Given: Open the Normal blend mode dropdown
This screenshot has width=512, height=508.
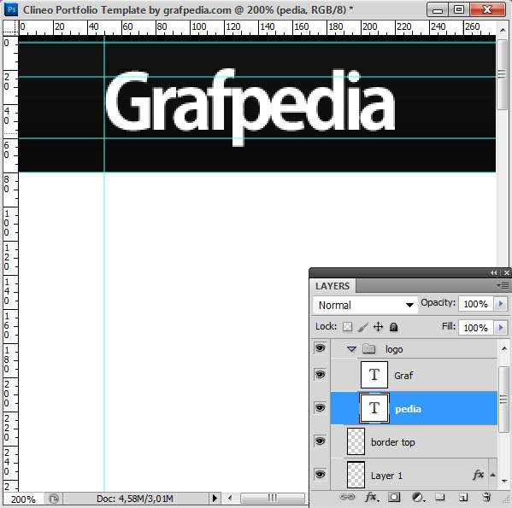Looking at the screenshot, I should (365, 305).
